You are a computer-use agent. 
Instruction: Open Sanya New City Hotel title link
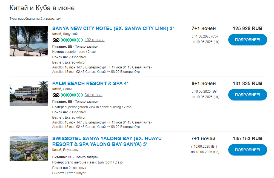point(113,28)
